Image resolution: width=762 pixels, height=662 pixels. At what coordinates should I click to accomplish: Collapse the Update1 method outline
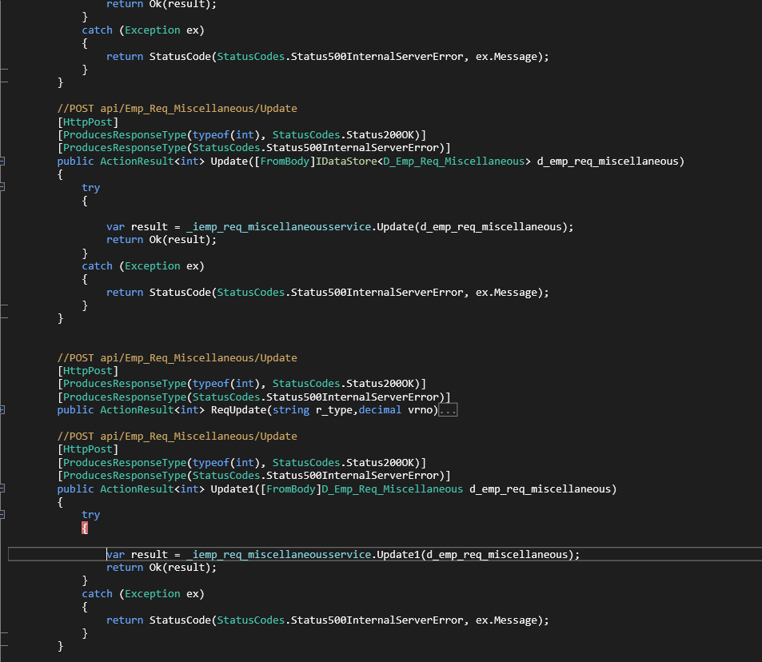point(2,489)
